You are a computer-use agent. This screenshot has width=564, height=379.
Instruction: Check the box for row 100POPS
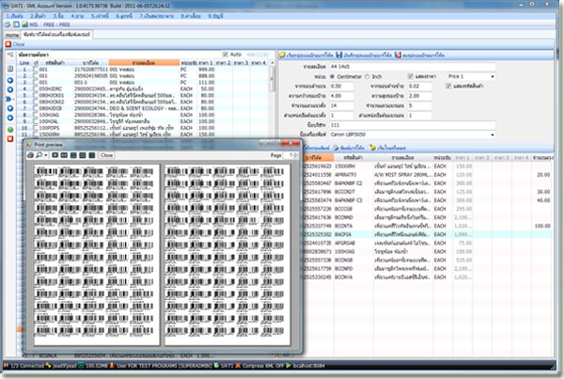36,128
